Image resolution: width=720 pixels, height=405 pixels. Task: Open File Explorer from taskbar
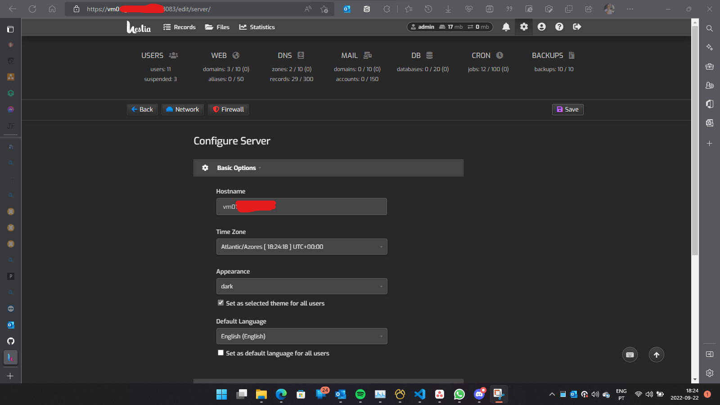[x=261, y=395]
